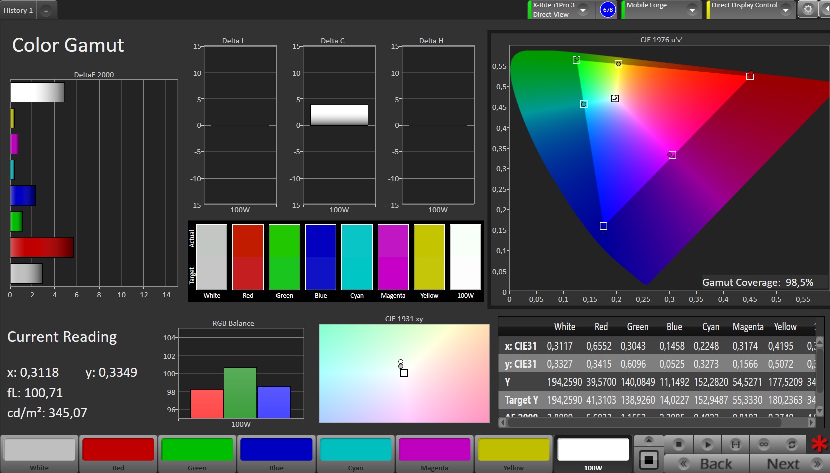Image resolution: width=830 pixels, height=473 pixels.
Task: Click the Back button
Action: tap(707, 464)
